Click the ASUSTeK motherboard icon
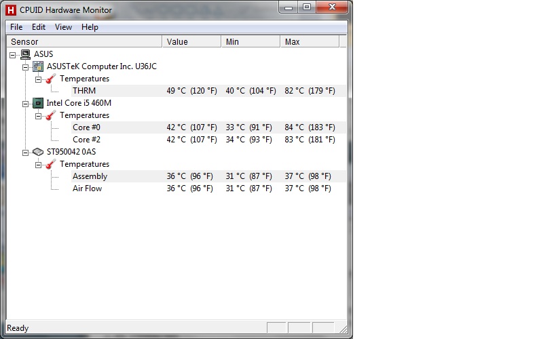Screen dimensions: 556x339 coord(38,66)
